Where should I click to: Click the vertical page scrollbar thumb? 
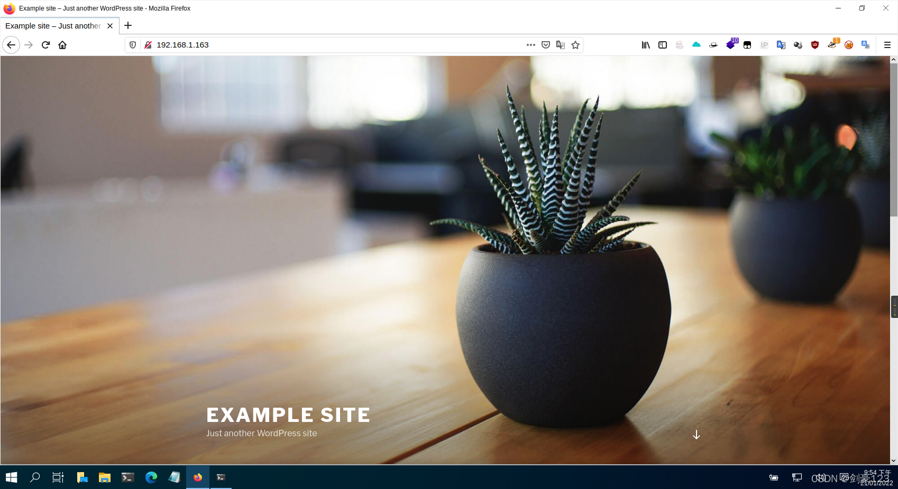tap(894, 140)
